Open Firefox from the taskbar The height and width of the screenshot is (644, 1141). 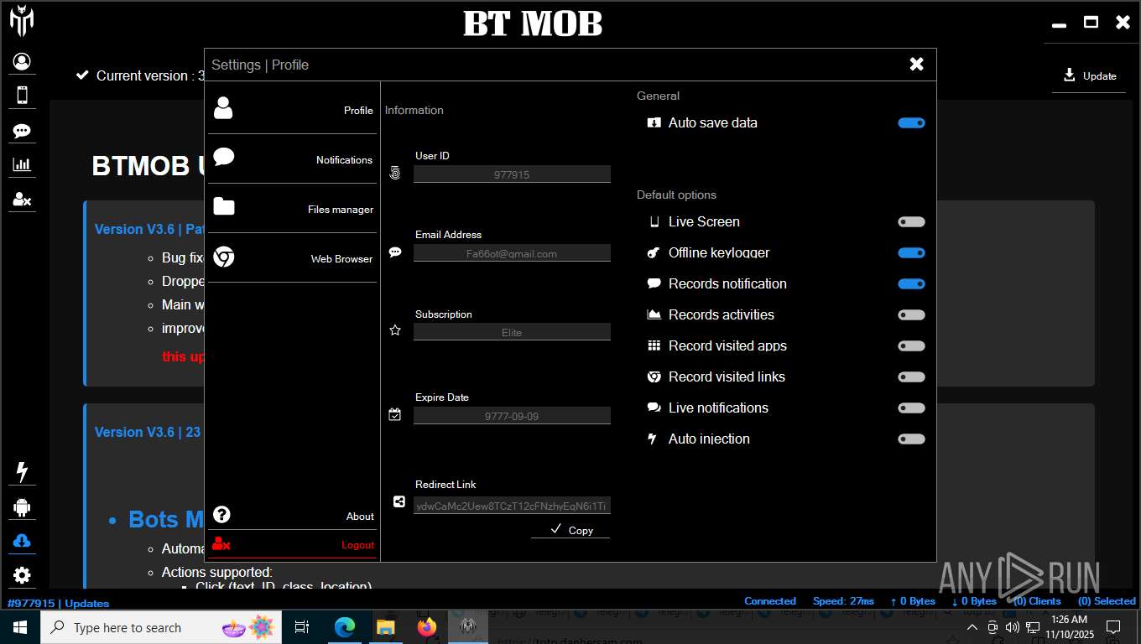[426, 627]
